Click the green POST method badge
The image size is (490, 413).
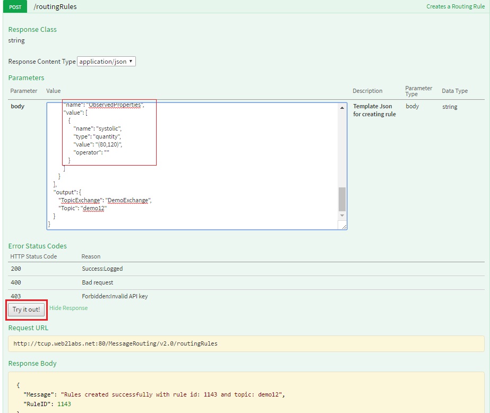pos(15,7)
